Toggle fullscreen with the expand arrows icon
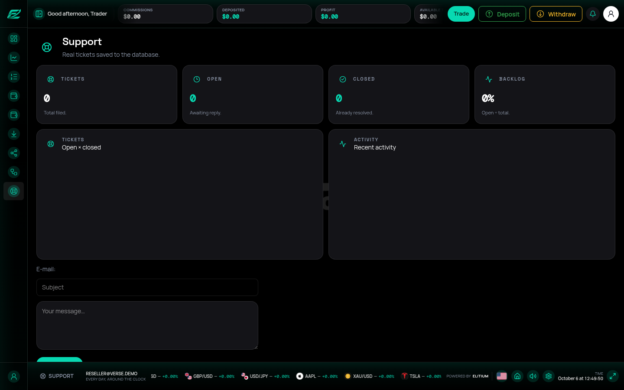The height and width of the screenshot is (390, 624). pos(613,376)
